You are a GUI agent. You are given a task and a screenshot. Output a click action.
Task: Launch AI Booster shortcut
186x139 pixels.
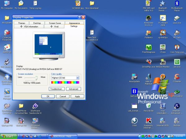click(x=148, y=21)
